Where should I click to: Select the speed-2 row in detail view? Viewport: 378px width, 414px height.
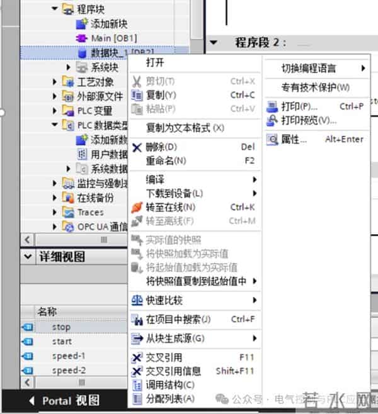[74, 371]
